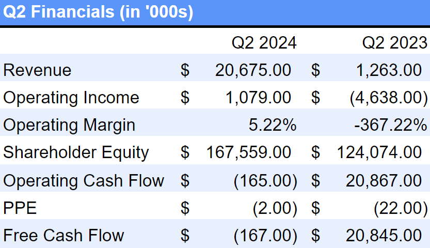Click the Operating Cash Flow row label
430x248 pixels.
(x=84, y=180)
